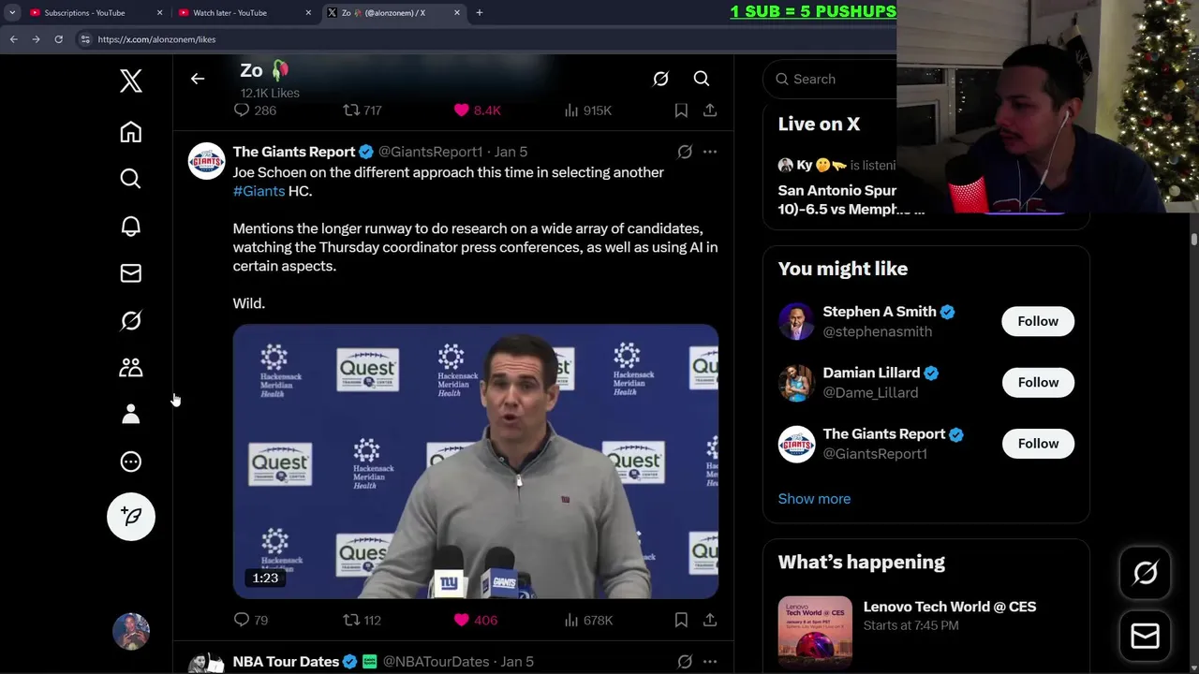Screen dimensions: 1199x674
Task: Share the post with 915K views
Action: tap(710, 110)
